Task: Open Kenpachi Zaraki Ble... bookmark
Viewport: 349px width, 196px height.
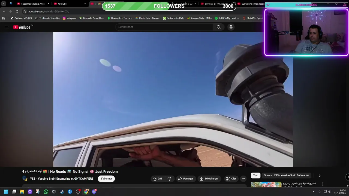Action: (91, 18)
